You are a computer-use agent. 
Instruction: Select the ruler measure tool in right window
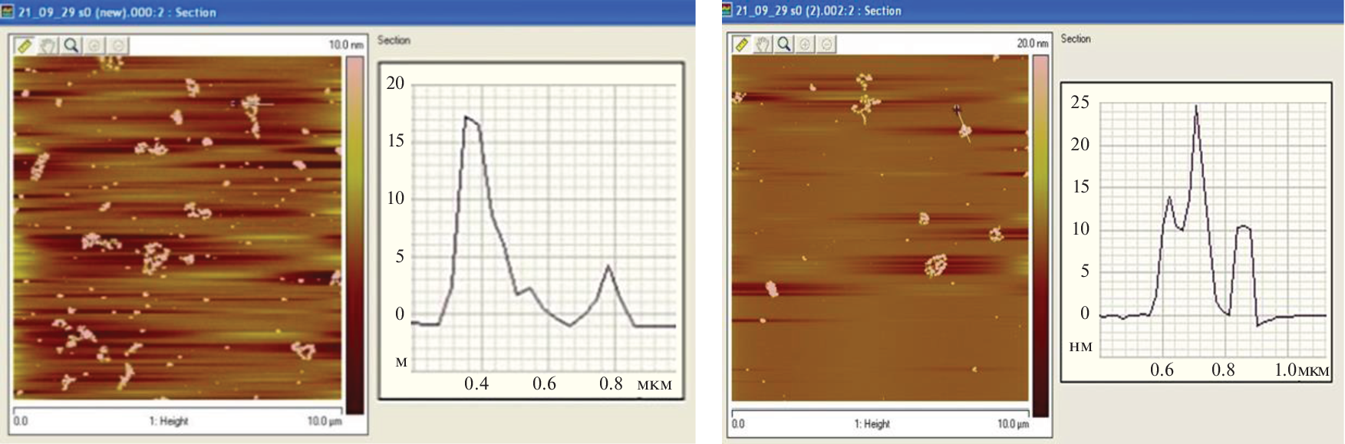click(742, 44)
